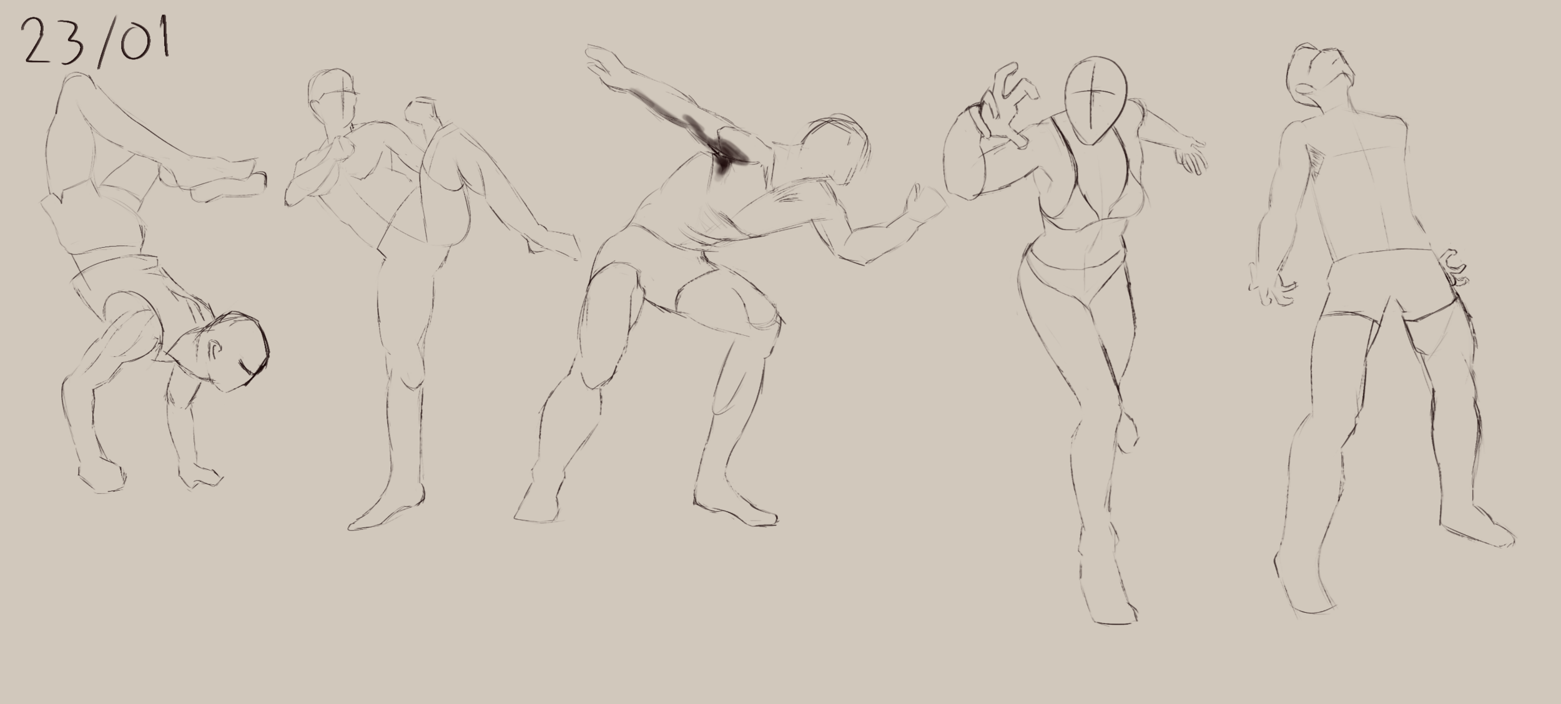1561x704 pixels.
Task: Click the female figure's lower front foot
Action: 1108,593
